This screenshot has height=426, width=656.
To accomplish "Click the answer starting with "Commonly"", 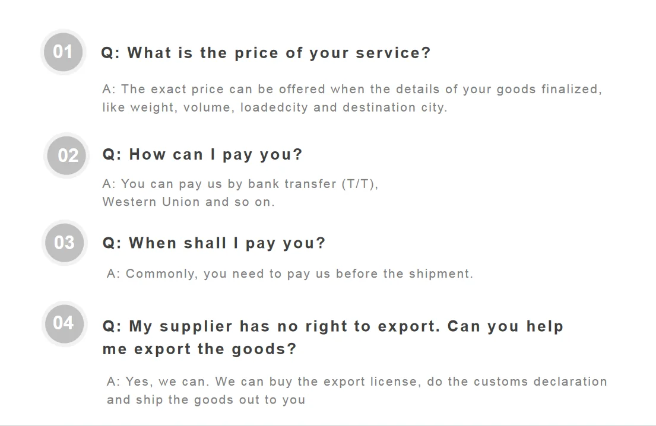I will [x=290, y=274].
